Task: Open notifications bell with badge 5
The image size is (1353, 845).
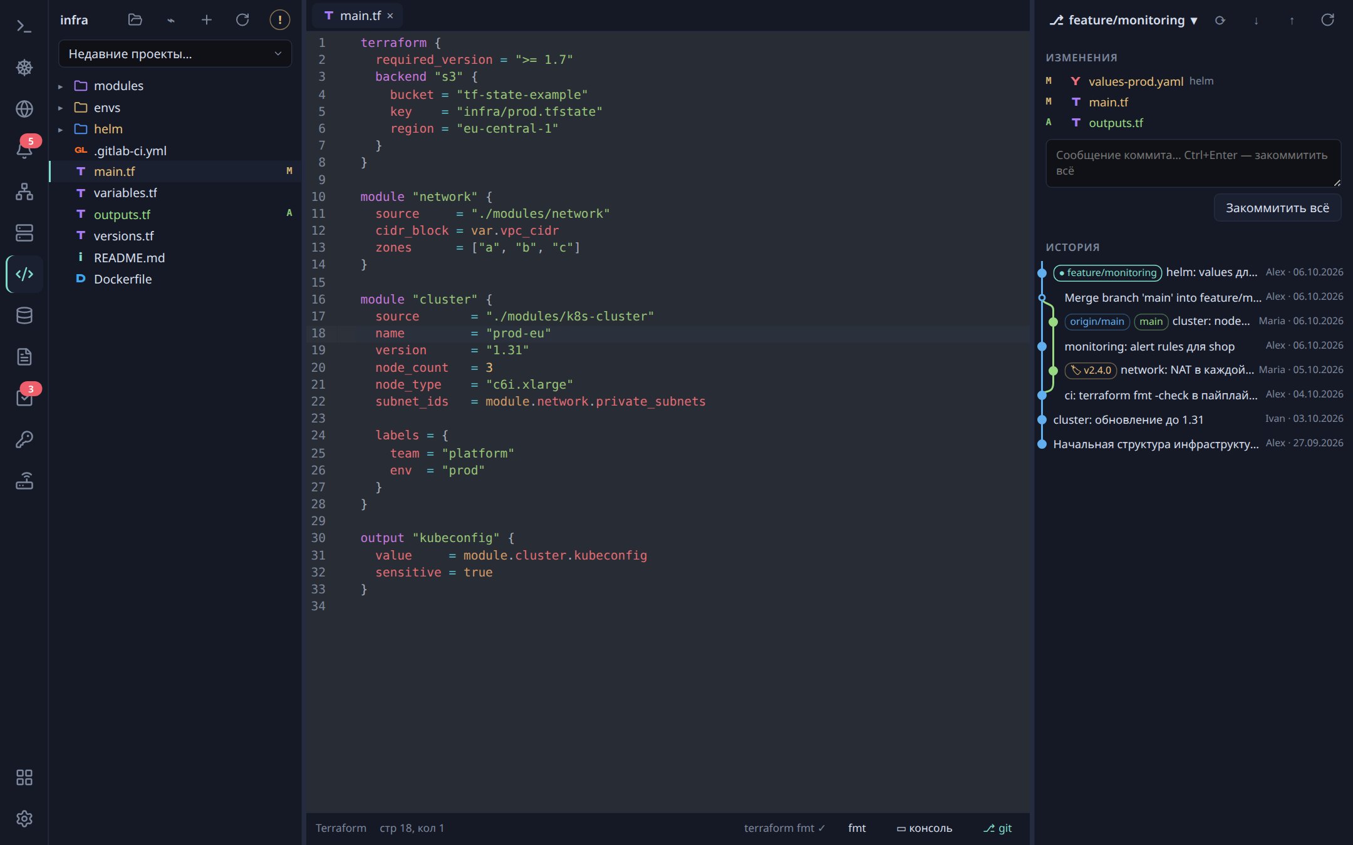Action: [24, 150]
